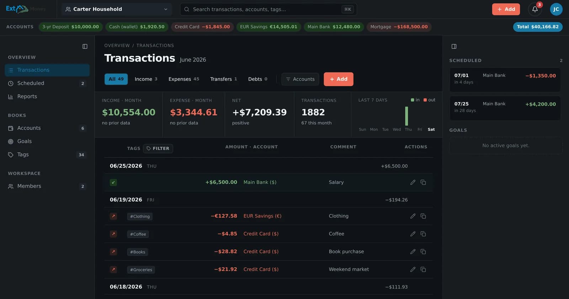Click the top-bar Add button
The image size is (569, 299).
click(506, 9)
